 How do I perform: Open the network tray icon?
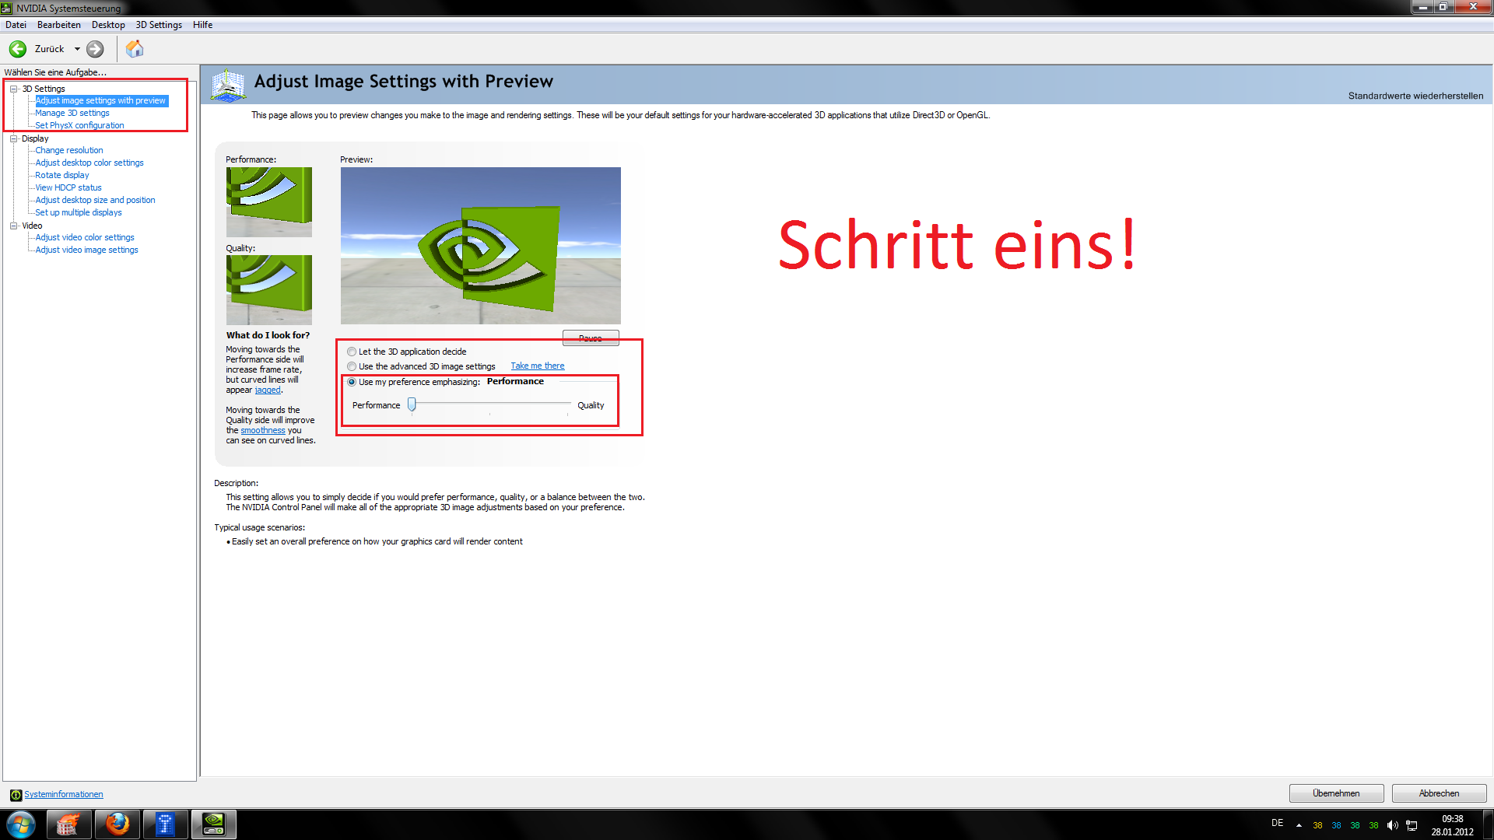tap(1412, 825)
